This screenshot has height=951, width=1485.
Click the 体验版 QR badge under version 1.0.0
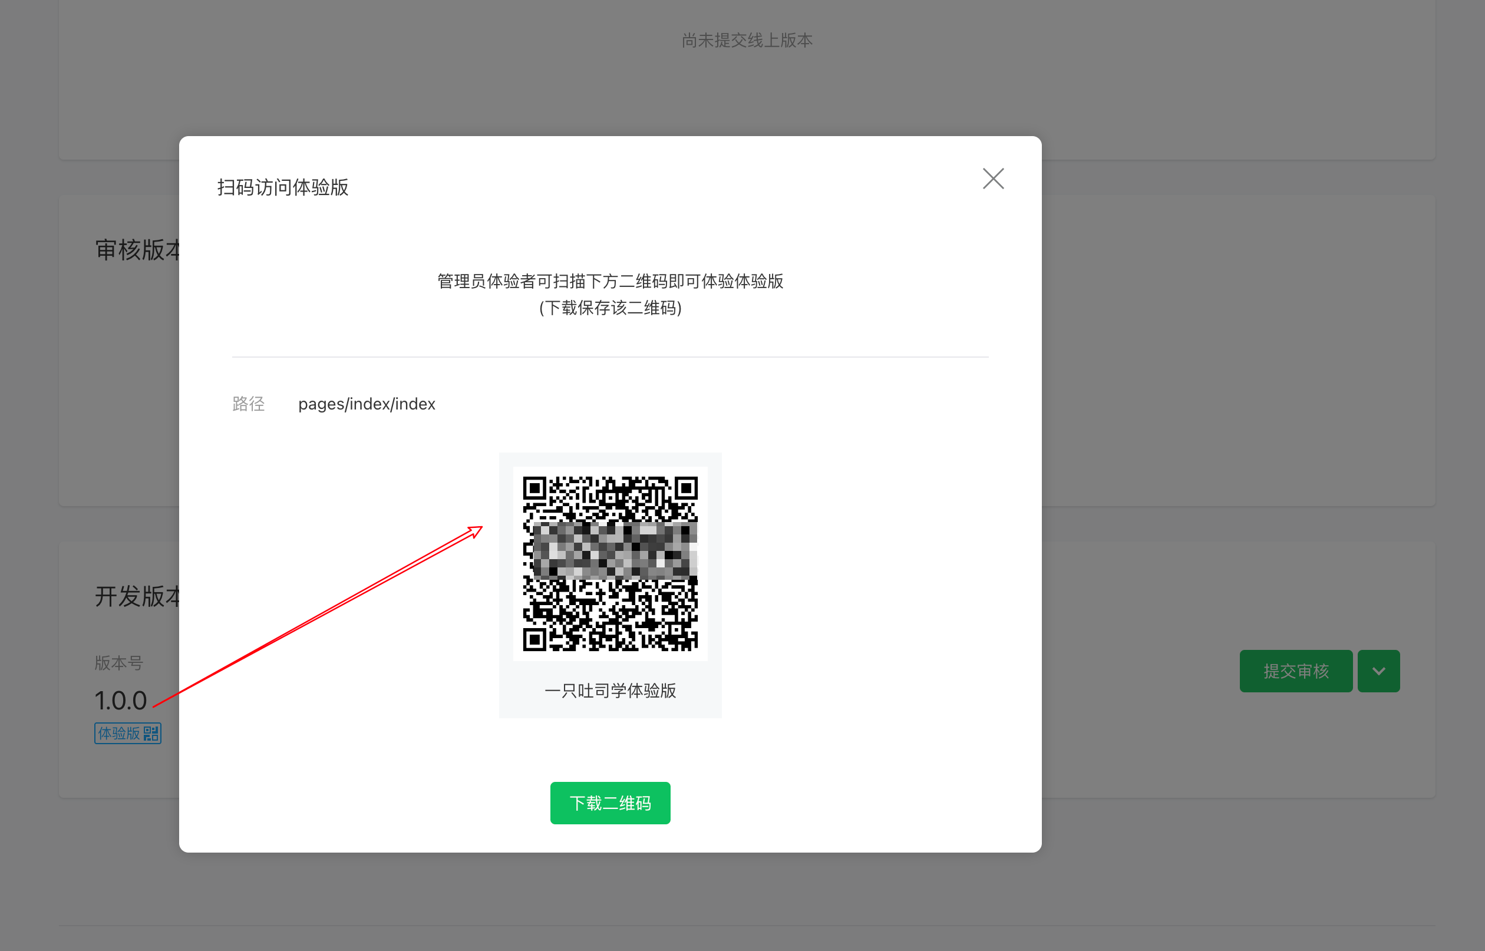pos(128,733)
